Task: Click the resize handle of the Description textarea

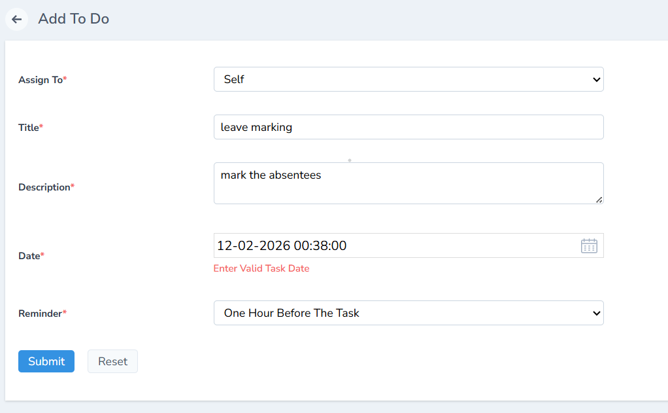Action: click(x=599, y=201)
